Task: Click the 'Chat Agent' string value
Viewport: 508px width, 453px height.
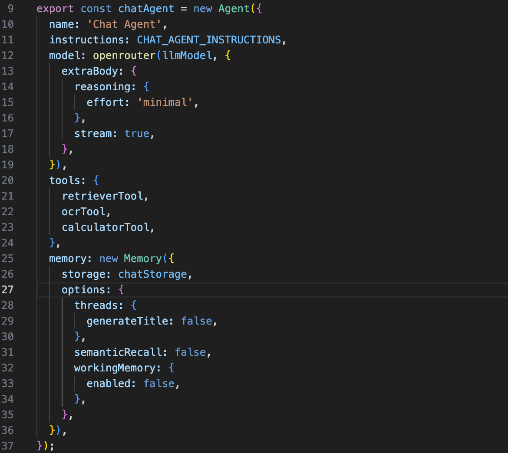Action: [x=124, y=24]
